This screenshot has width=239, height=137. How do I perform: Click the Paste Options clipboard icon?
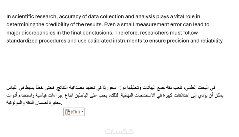point(67,112)
